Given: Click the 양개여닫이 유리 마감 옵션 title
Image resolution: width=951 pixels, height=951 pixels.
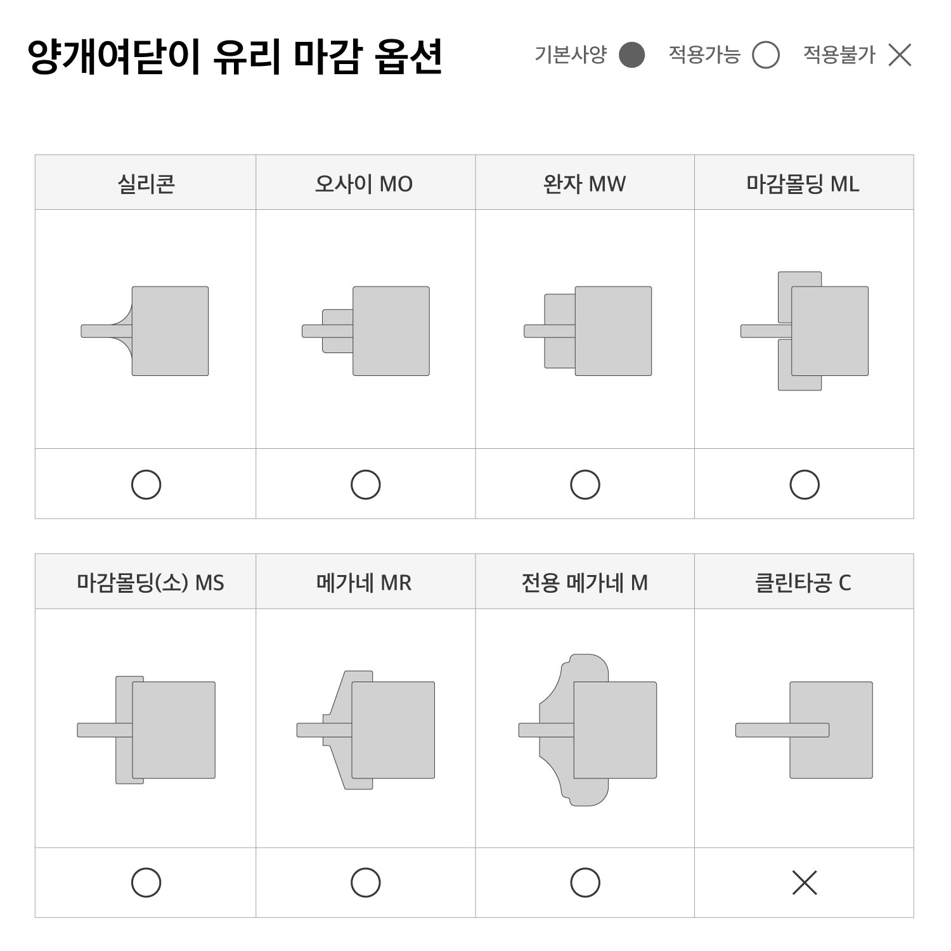Looking at the screenshot, I should (235, 57).
